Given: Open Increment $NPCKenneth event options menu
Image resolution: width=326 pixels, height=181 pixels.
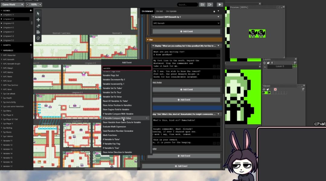Looking at the screenshot, I should point(218,17).
